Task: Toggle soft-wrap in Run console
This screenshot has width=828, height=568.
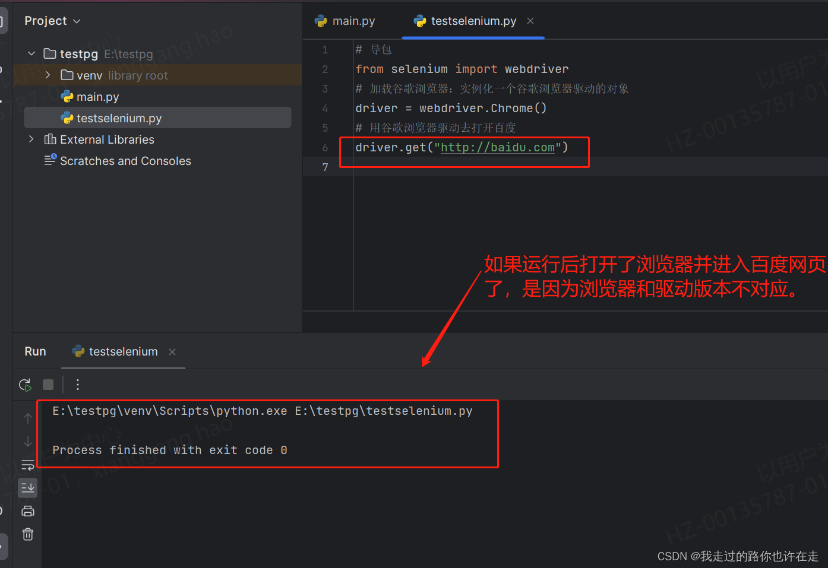Action: 28,465
